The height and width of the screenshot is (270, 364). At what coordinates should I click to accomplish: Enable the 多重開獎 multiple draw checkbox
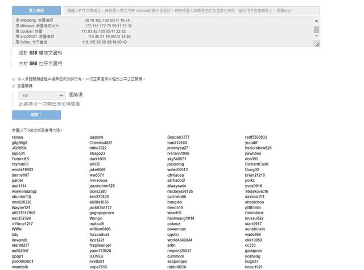[14, 86]
